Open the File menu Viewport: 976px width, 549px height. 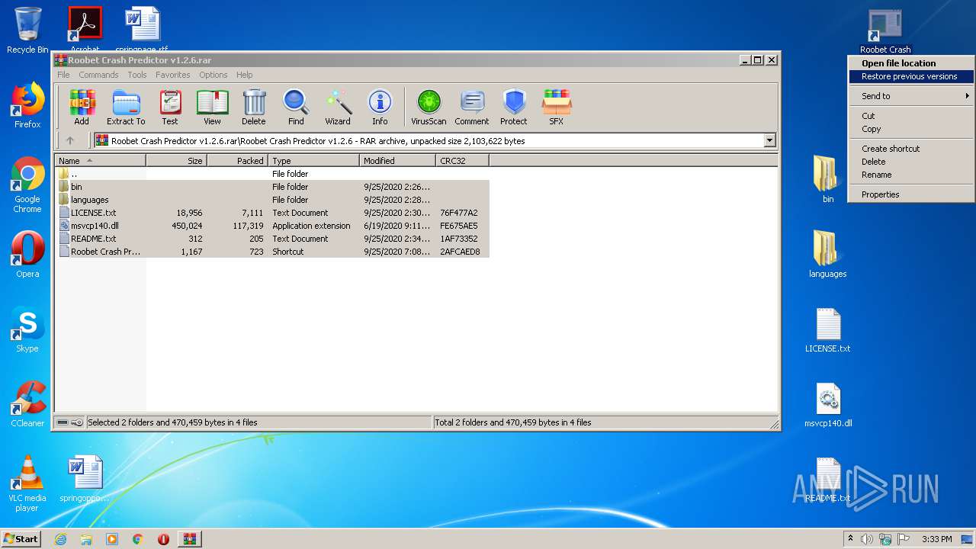click(x=63, y=75)
